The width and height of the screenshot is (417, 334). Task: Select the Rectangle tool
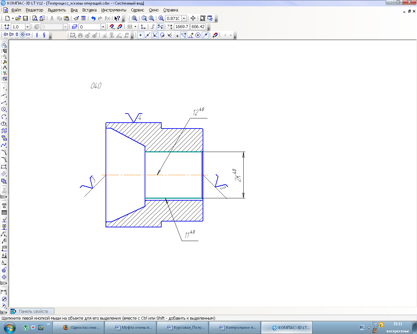coord(4,167)
